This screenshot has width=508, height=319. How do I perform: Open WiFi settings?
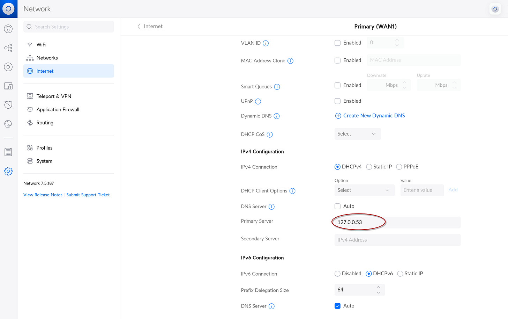69,45
